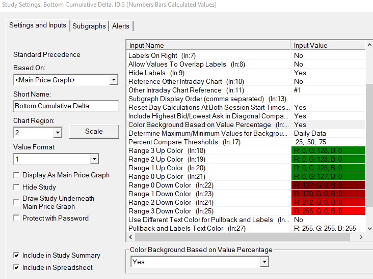Switch to the Subgraphs tab
Image resolution: width=373 pixels, height=279 pixels.
tap(89, 26)
